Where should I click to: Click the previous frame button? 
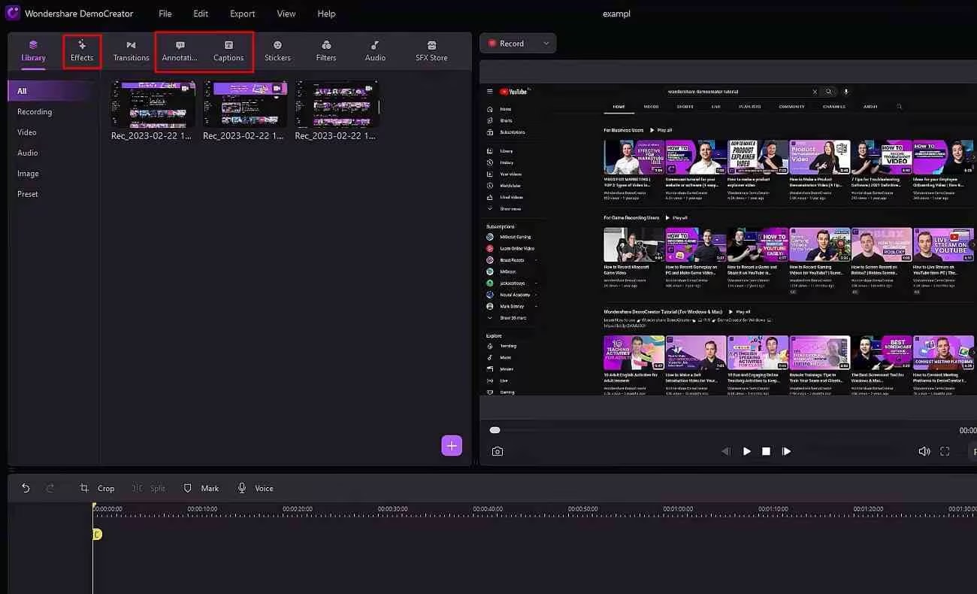(x=726, y=451)
